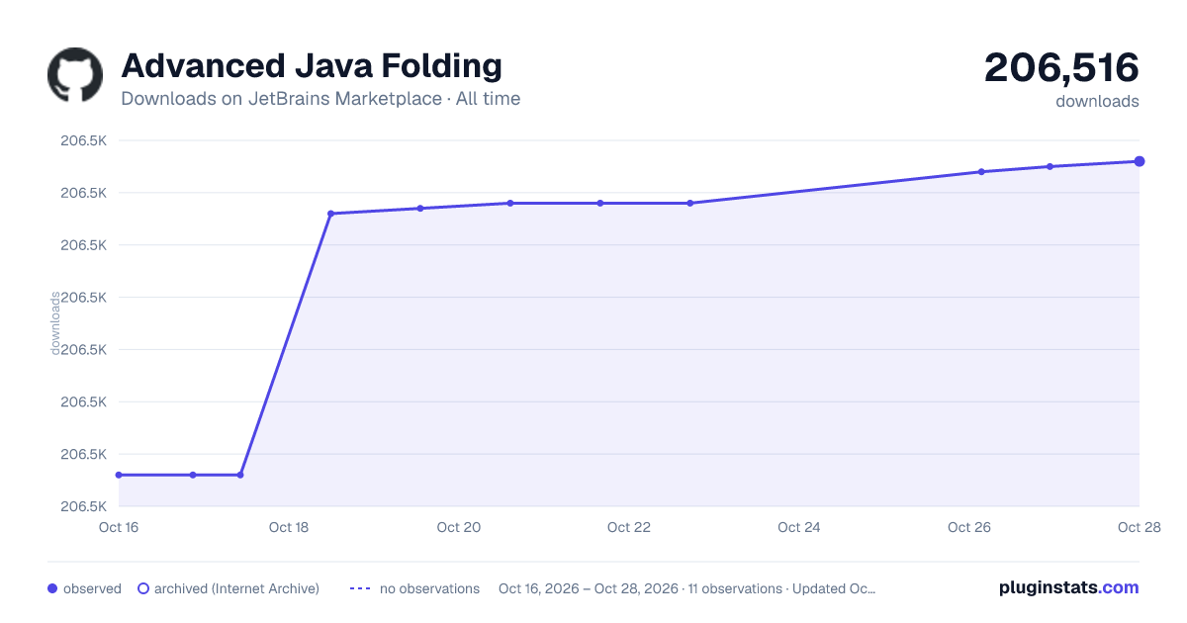Click the filled dot icon next to "observed"
The image size is (1187, 623).
point(52,588)
